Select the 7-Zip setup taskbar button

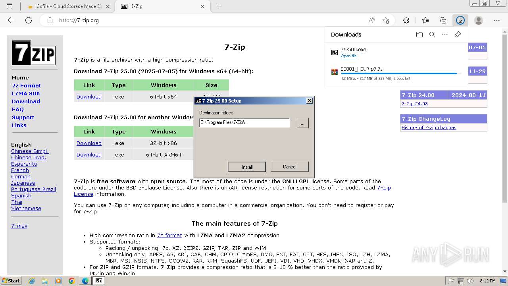coord(99,281)
